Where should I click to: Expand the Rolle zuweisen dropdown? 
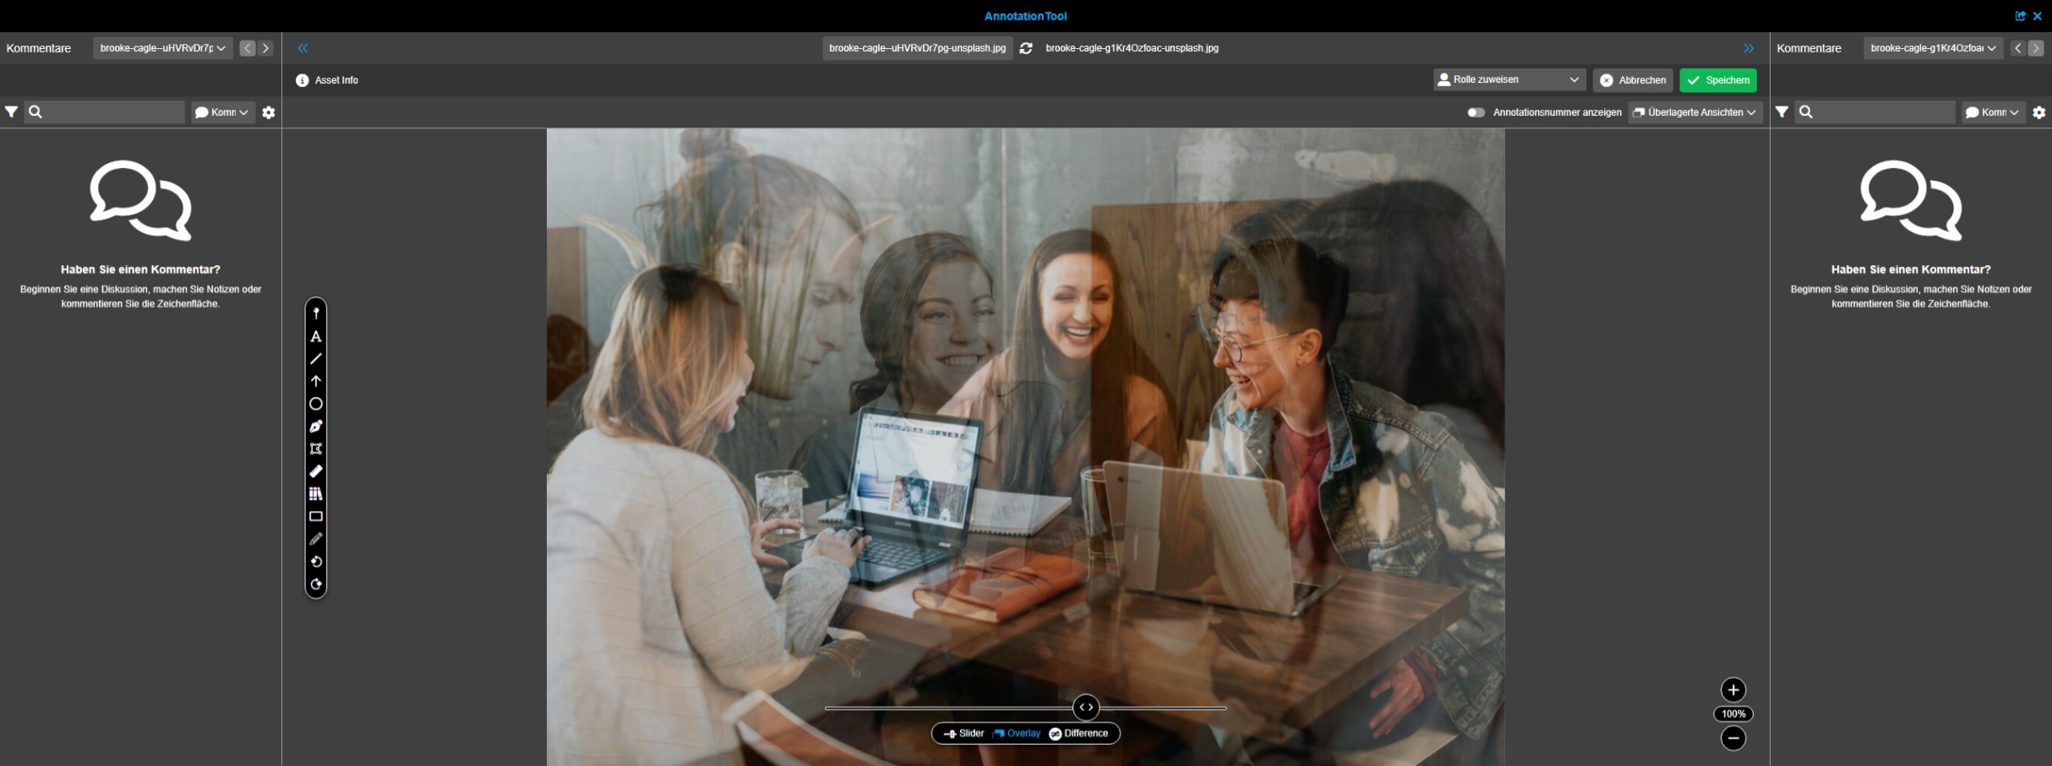pos(1509,79)
